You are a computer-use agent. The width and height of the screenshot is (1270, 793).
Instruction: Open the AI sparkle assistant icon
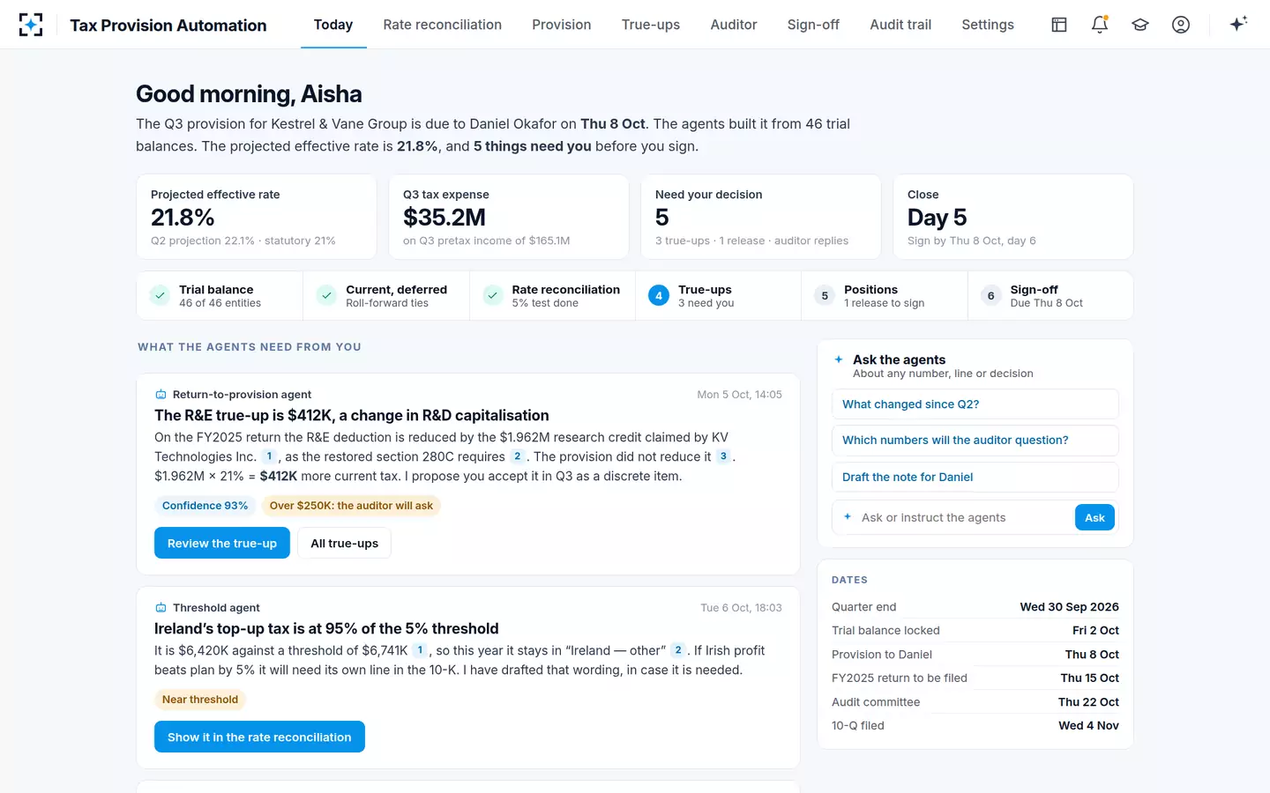[x=1238, y=25]
